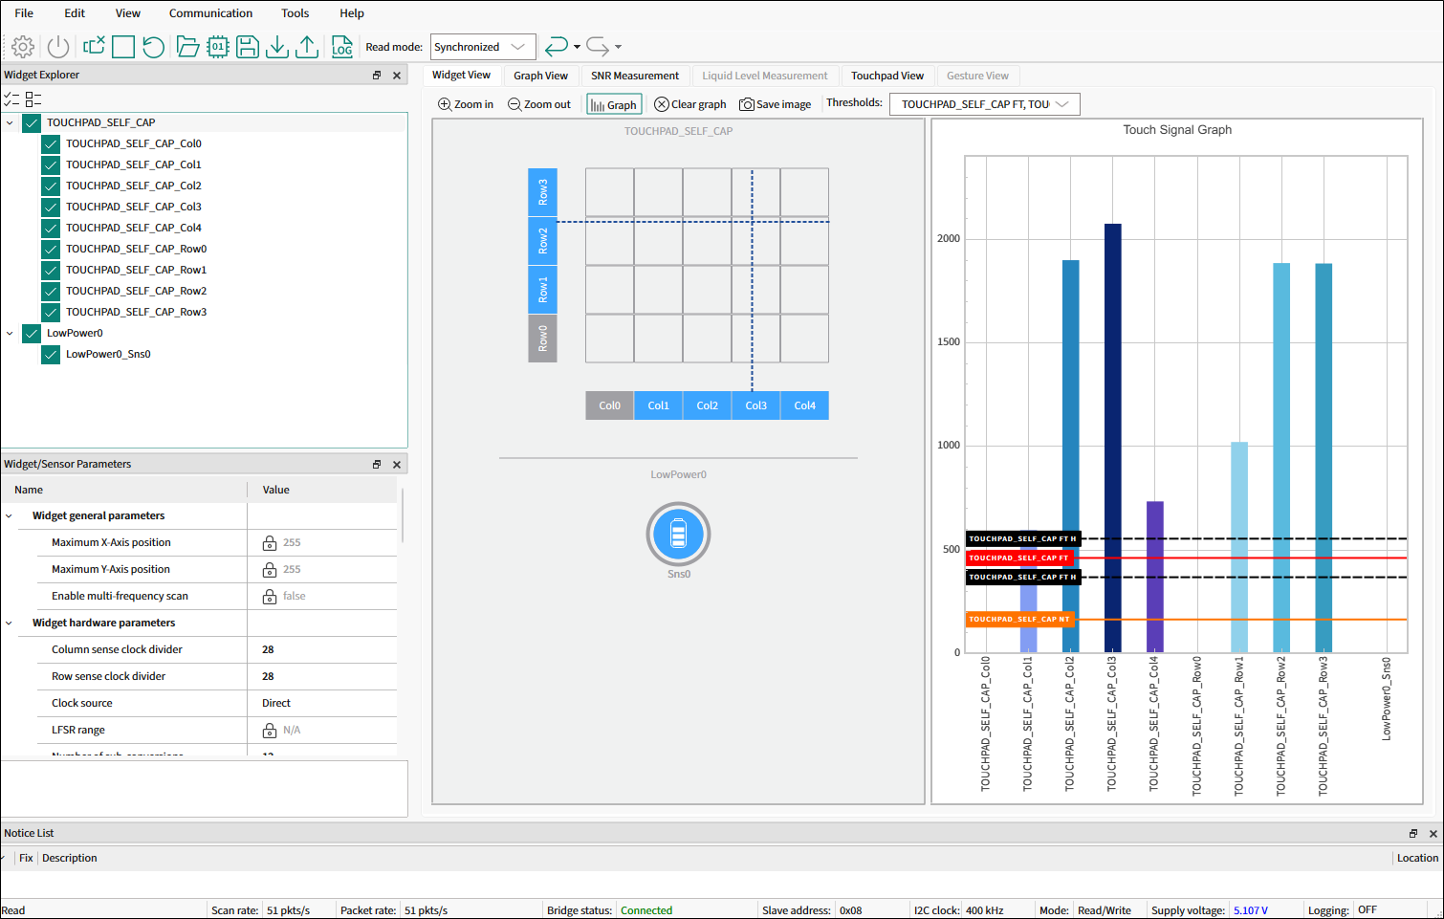Image resolution: width=1444 pixels, height=919 pixels.
Task: Select TOUCHPAD_SELF_CAP_Col1 in the tree
Action: 133,164
